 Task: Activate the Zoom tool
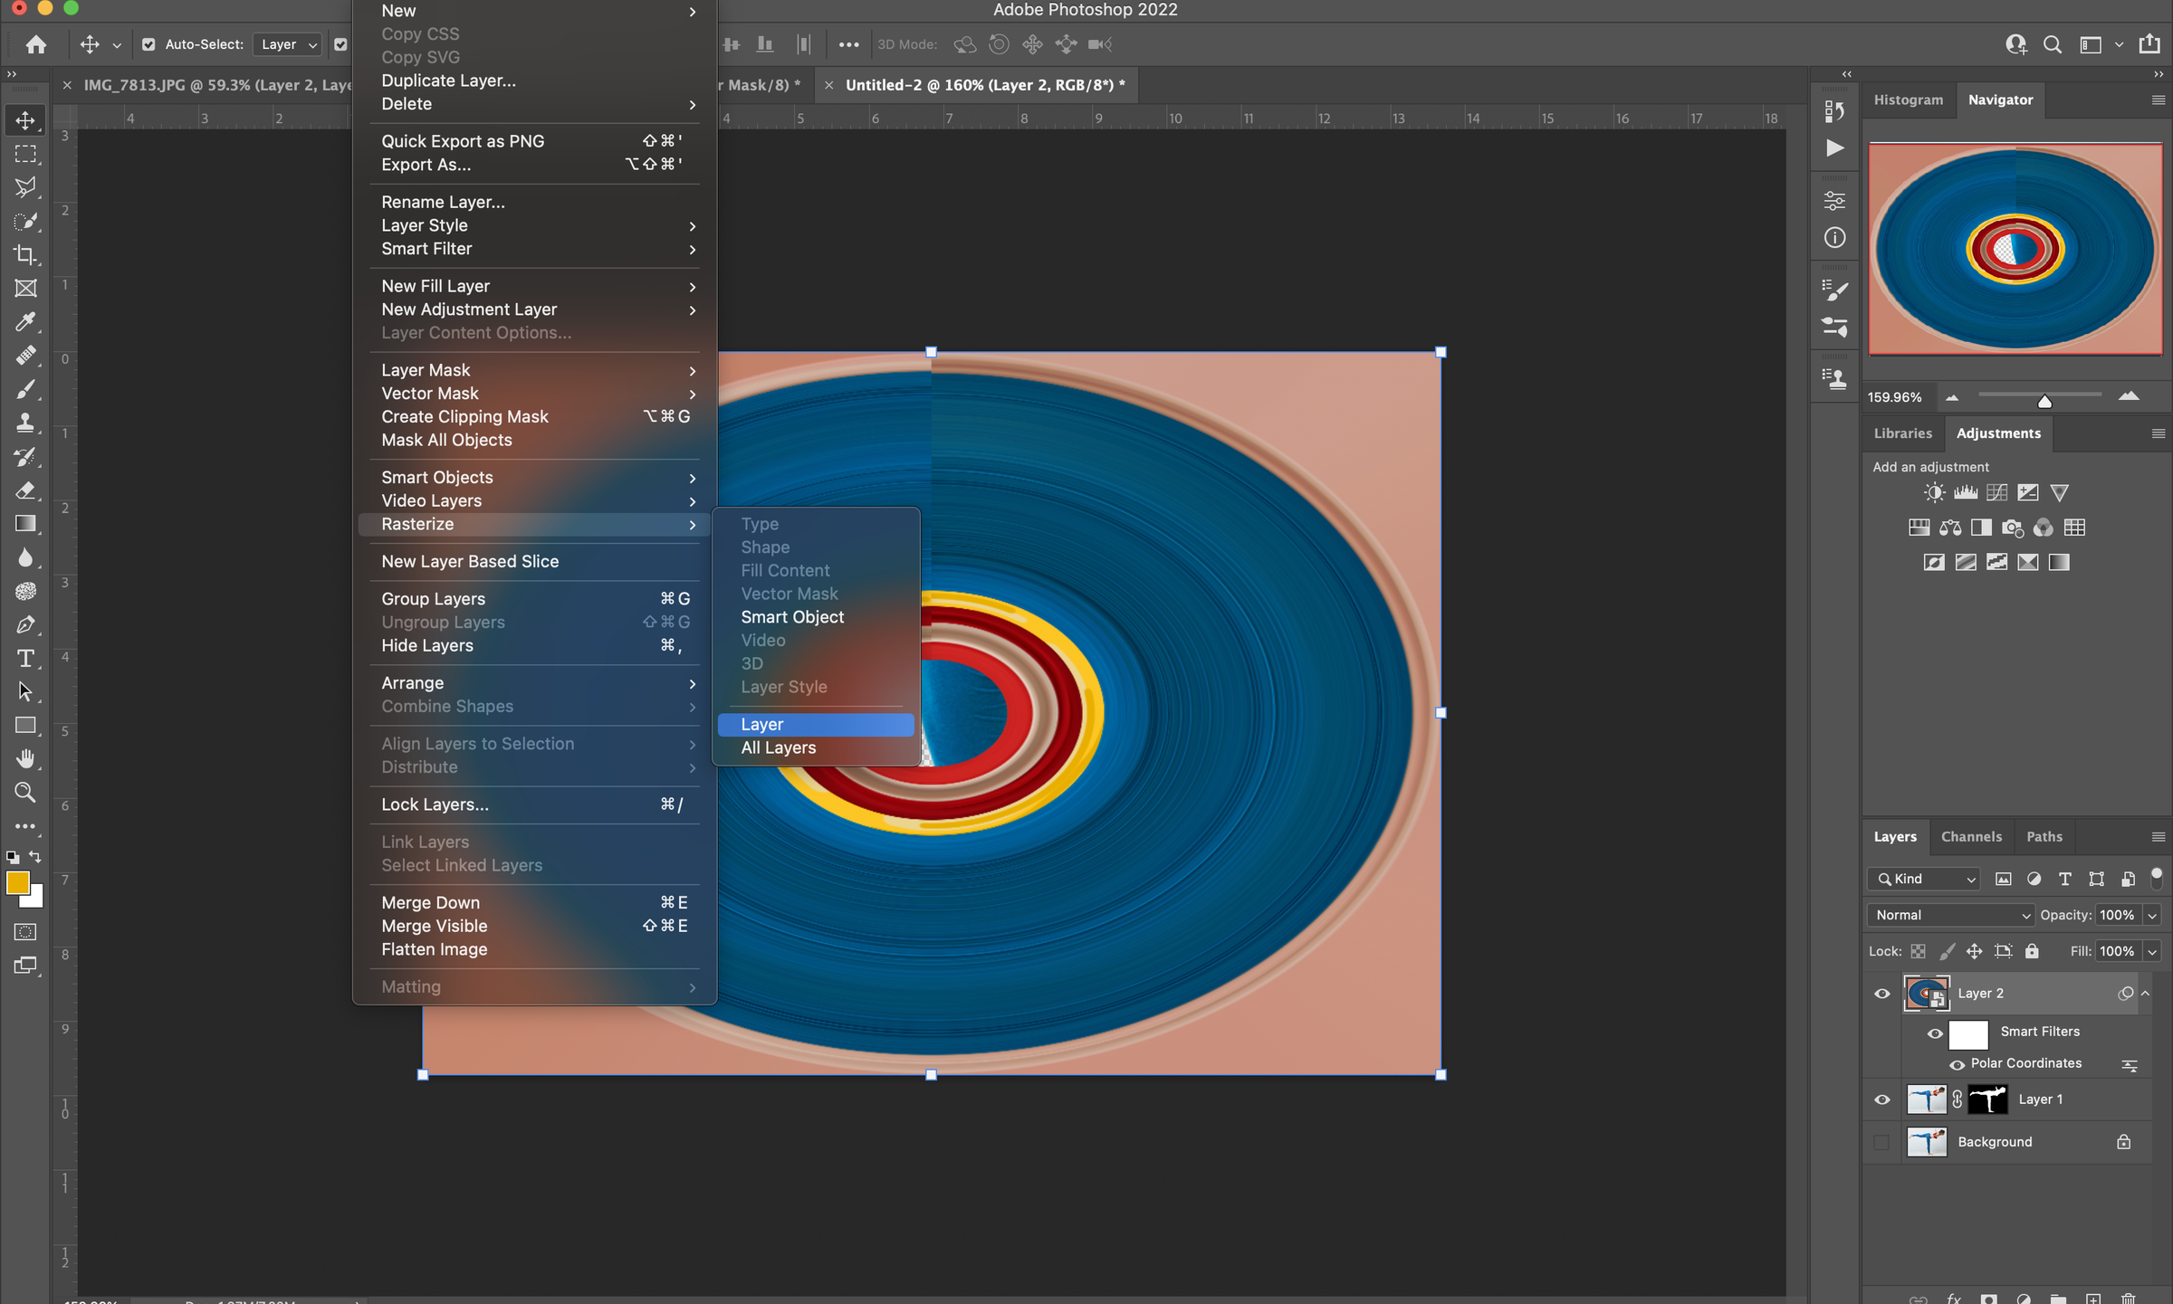pyautogui.click(x=25, y=793)
